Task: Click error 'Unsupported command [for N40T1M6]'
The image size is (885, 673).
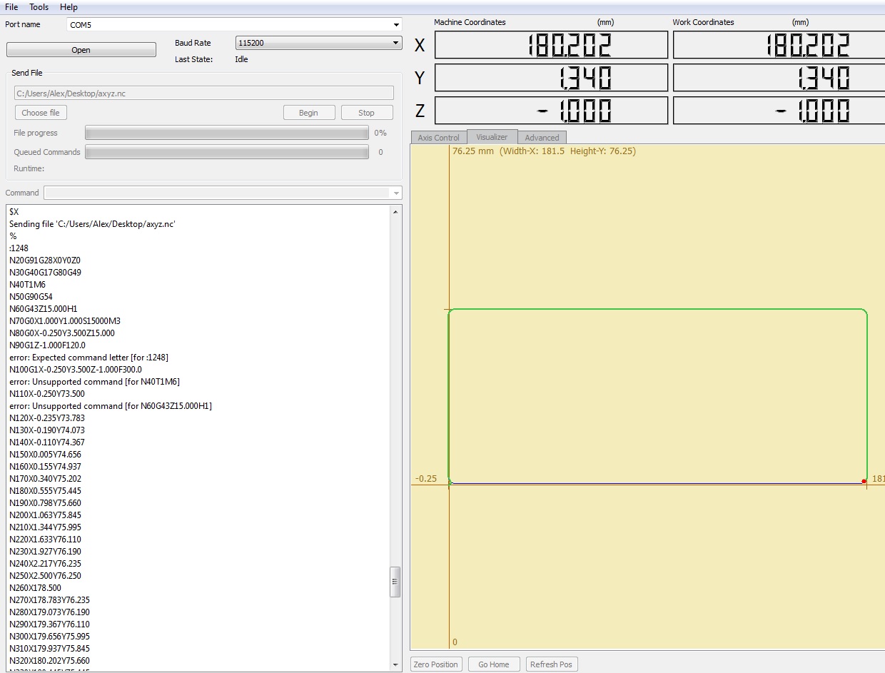Action: [x=95, y=382]
